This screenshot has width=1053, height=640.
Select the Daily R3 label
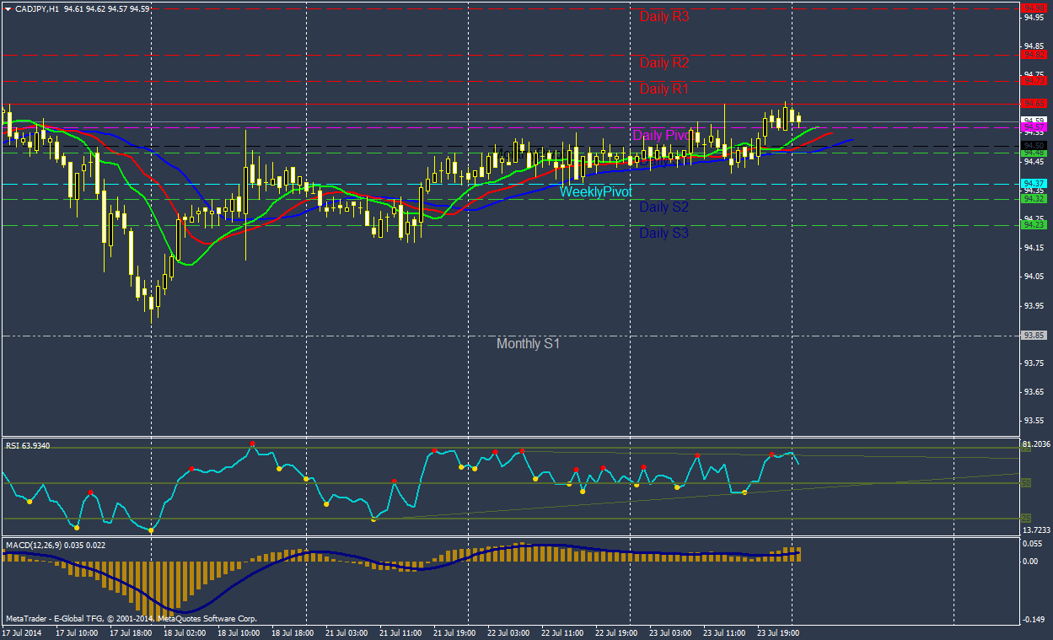(664, 16)
